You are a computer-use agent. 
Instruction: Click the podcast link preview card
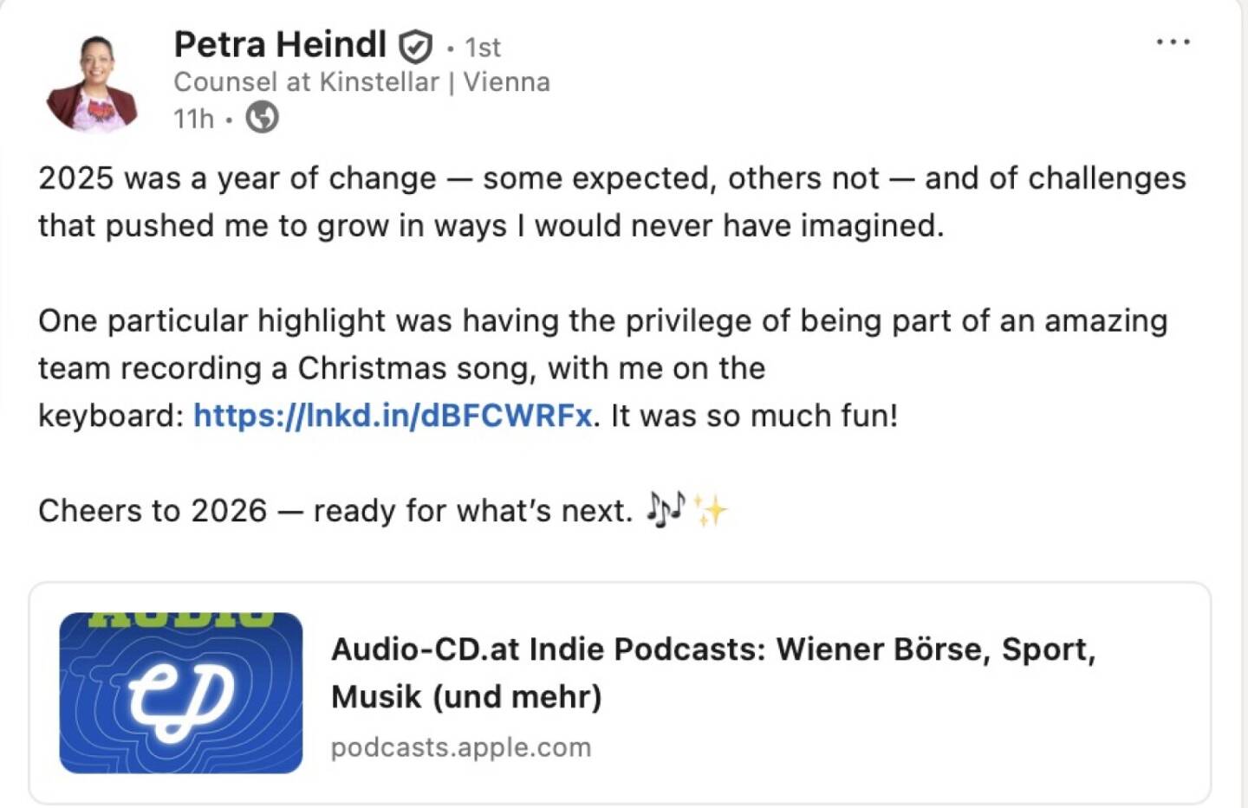coord(624,693)
